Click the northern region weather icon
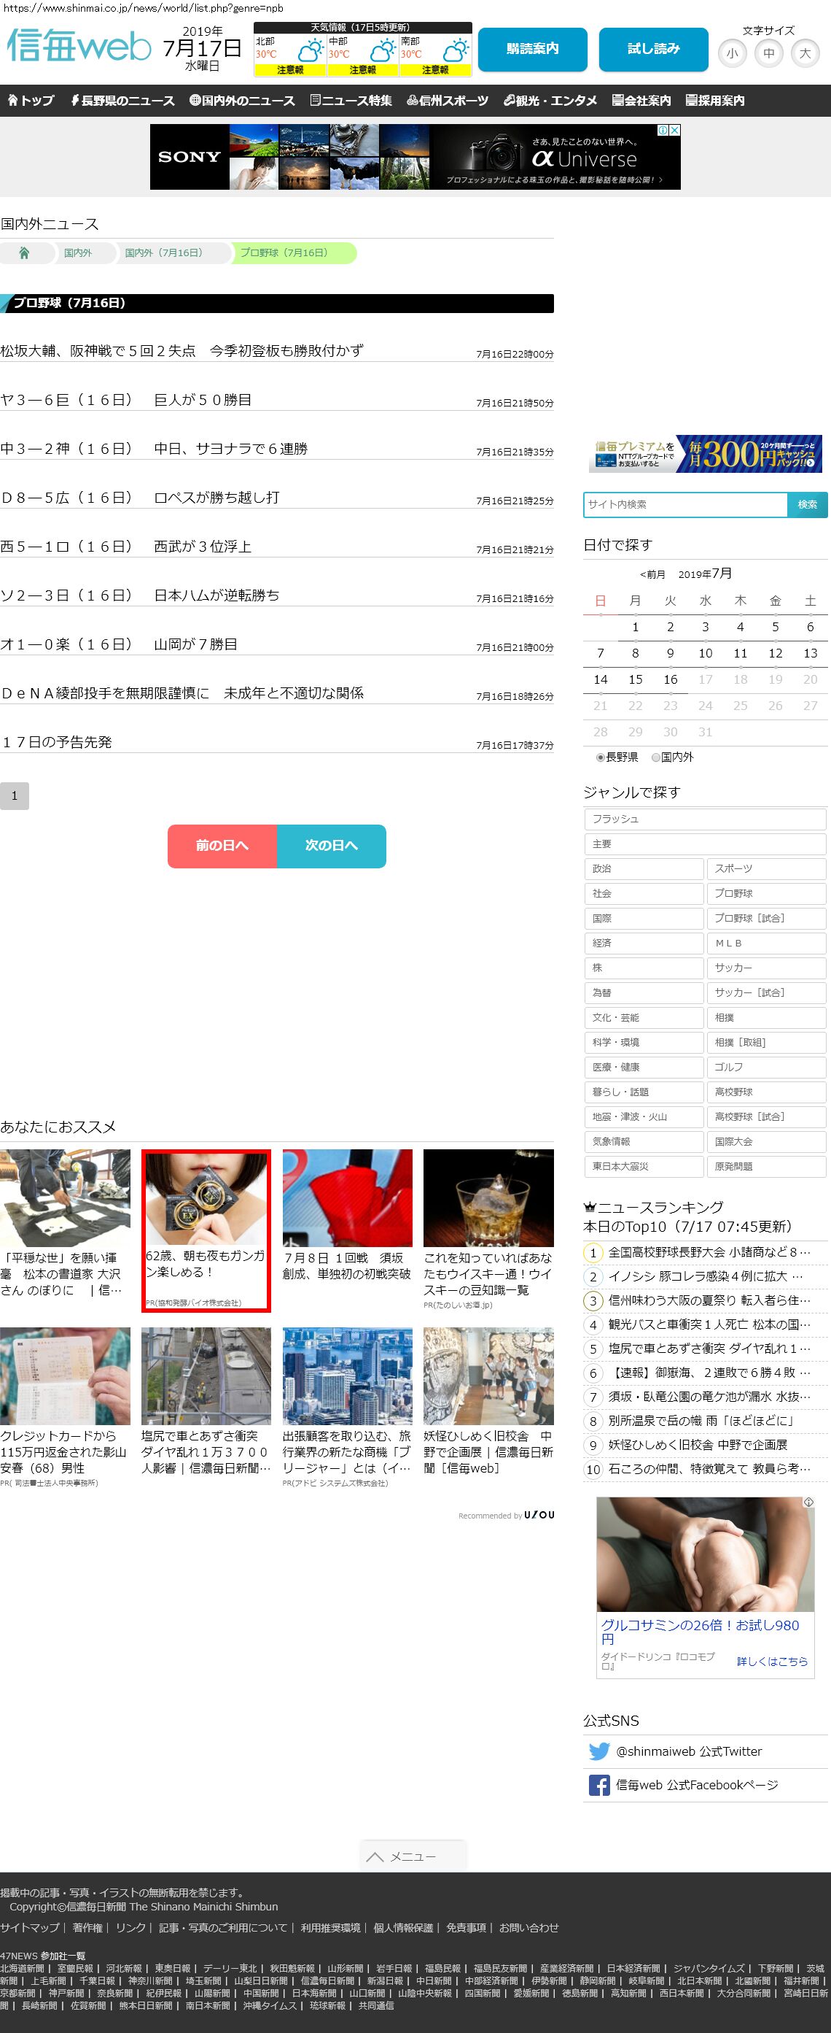The width and height of the screenshot is (831, 2033). coord(310,53)
